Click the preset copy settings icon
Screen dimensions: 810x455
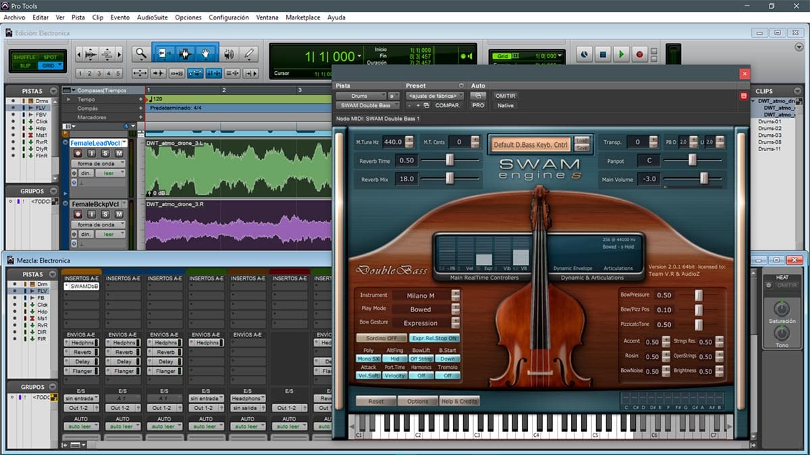point(427,106)
